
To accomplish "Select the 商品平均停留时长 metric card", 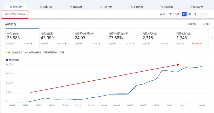I will (x=90, y=38).
